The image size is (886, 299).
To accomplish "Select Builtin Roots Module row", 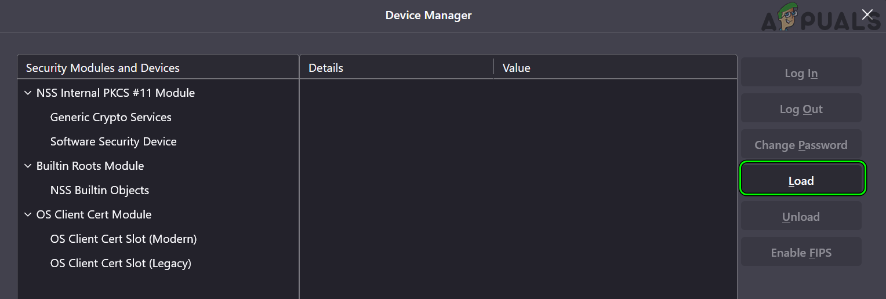I will click(90, 166).
